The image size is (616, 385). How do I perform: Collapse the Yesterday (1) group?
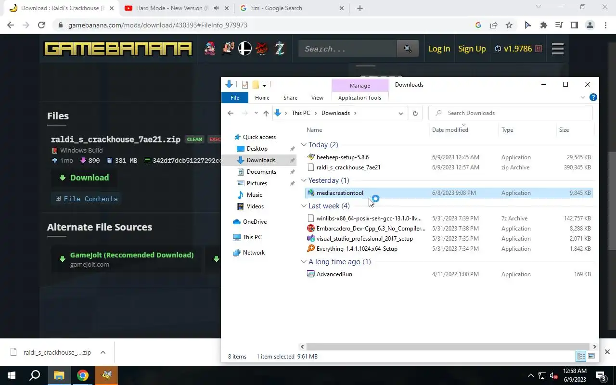(304, 180)
